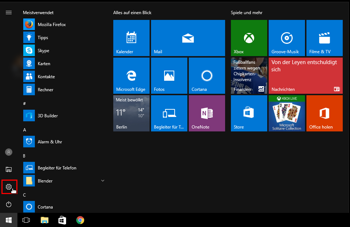Open Mozilla Firefox from most used list

[64, 25]
